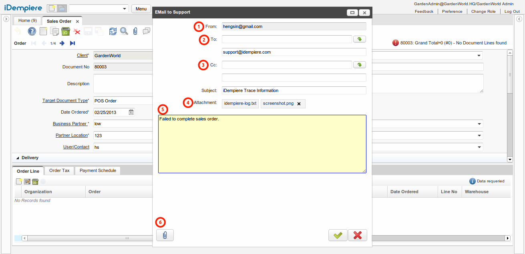Screen dimensions: 525x254
Task: Open Attachments using the paperclip toolbar icon
Action: [x=135, y=31]
